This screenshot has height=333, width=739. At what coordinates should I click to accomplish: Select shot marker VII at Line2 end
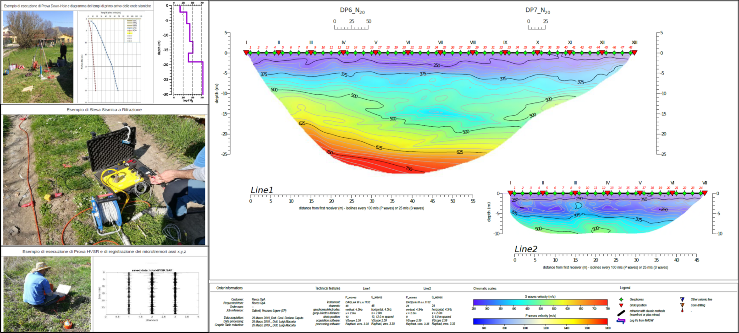(705, 193)
